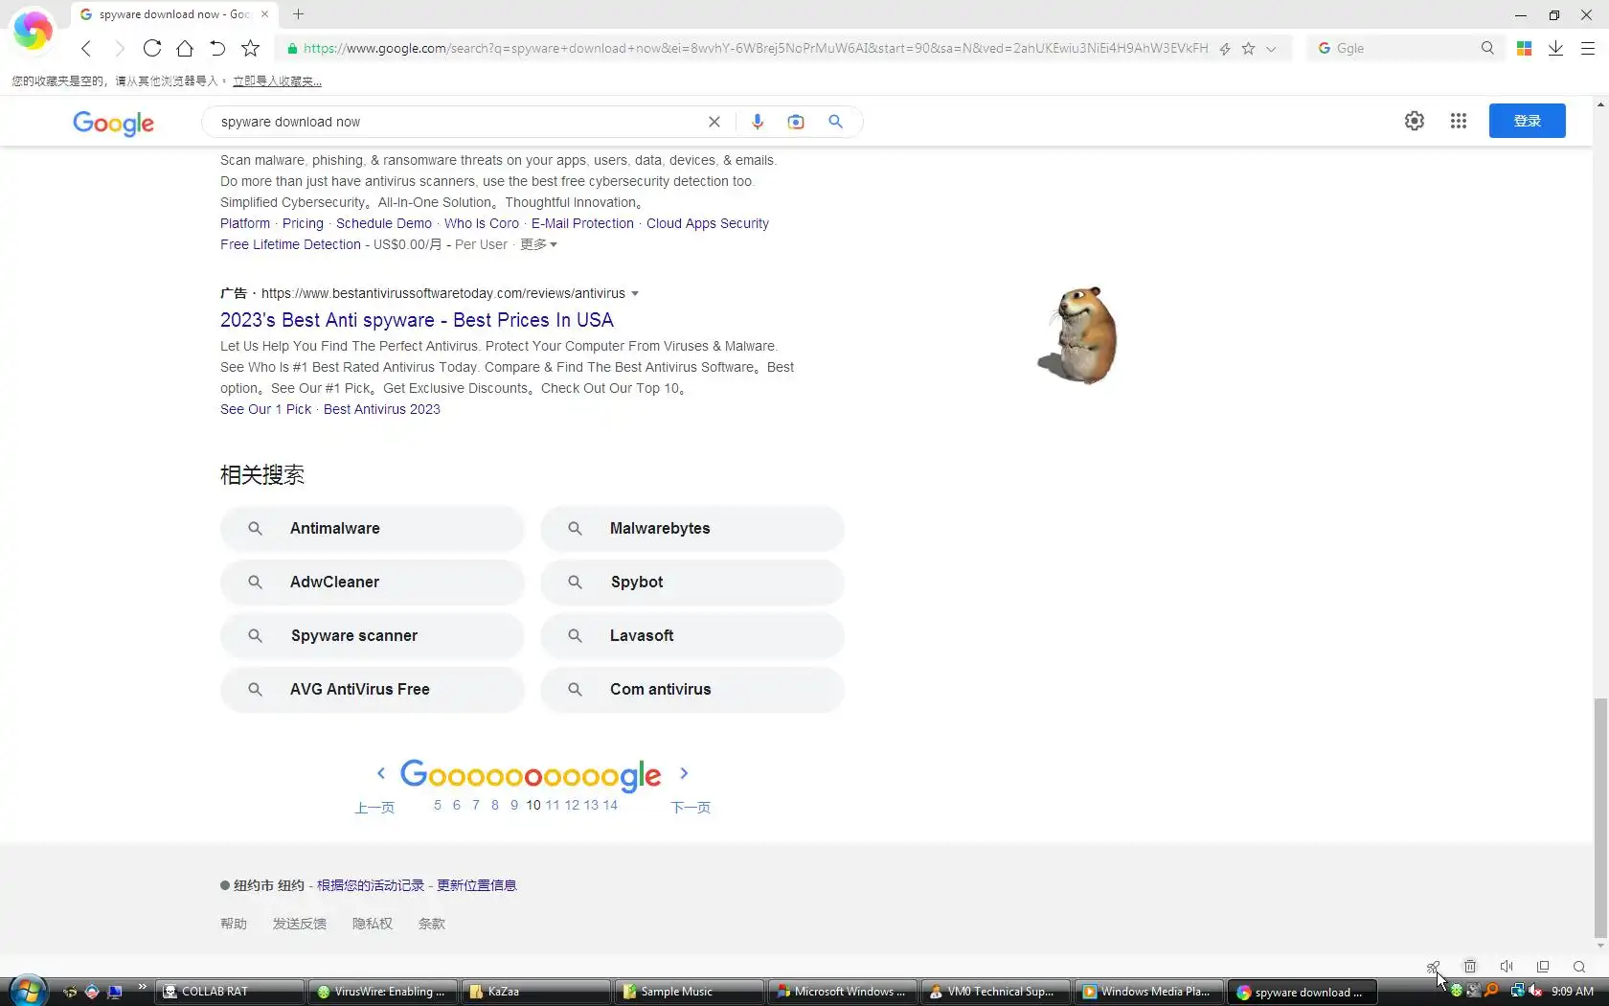Open the E-Mail Protection link
Screen dimensions: 1609x1006
(x=582, y=223)
